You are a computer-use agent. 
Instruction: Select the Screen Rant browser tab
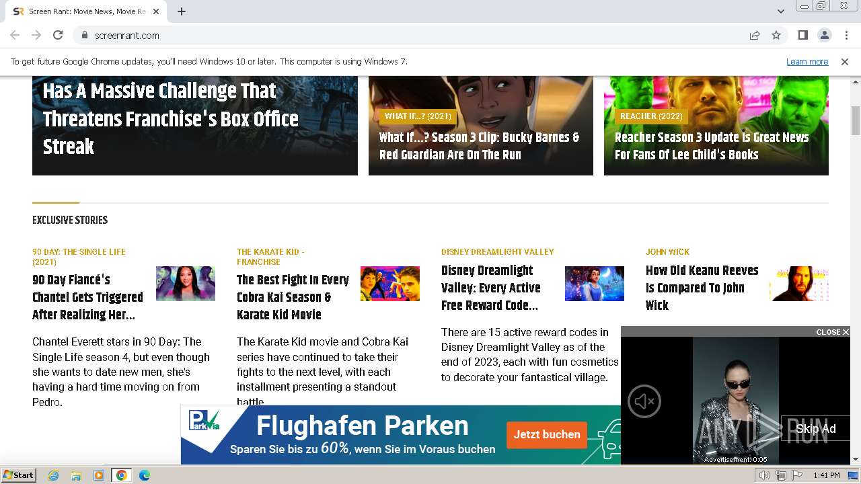click(85, 11)
